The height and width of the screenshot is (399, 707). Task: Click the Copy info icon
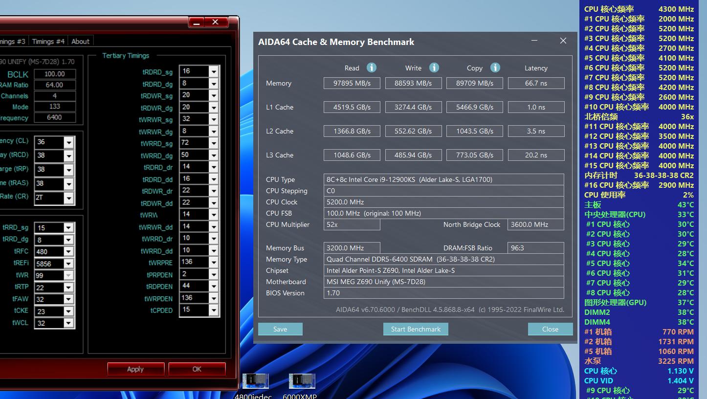tap(495, 67)
